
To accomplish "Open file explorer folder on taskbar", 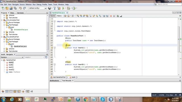I will 28,99.
